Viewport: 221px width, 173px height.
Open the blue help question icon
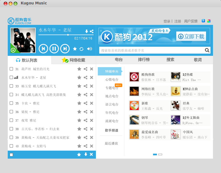[x=203, y=21]
